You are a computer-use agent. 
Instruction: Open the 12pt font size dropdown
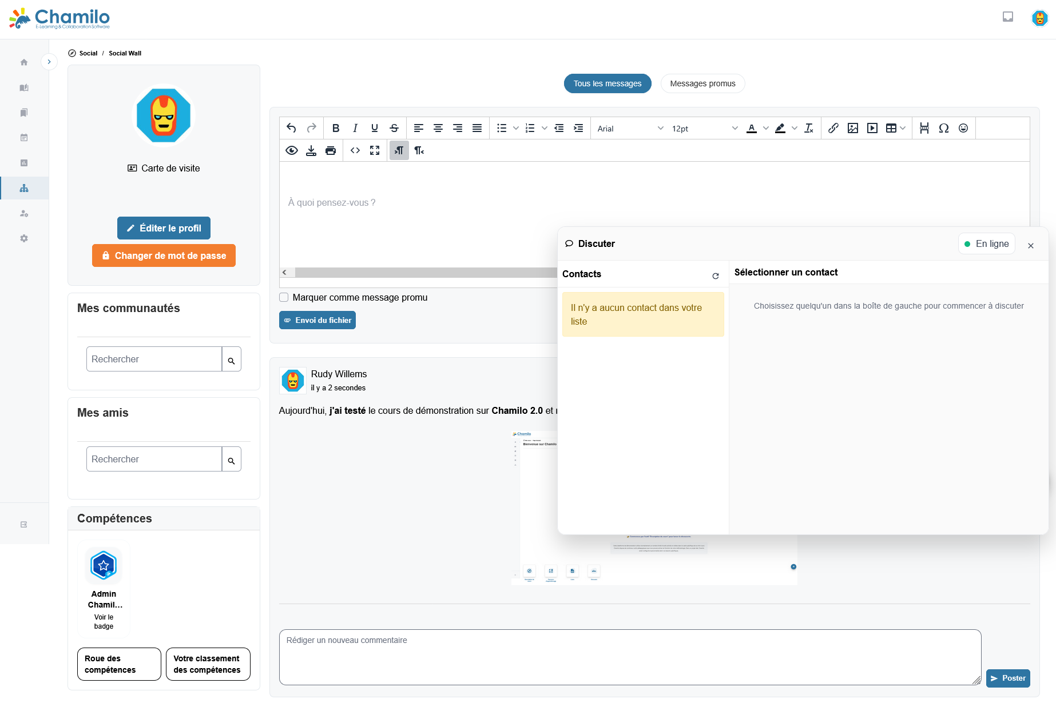point(704,129)
